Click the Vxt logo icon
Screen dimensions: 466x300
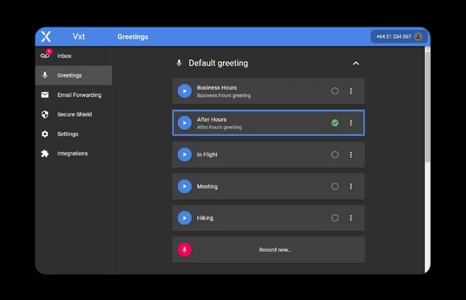pos(46,37)
